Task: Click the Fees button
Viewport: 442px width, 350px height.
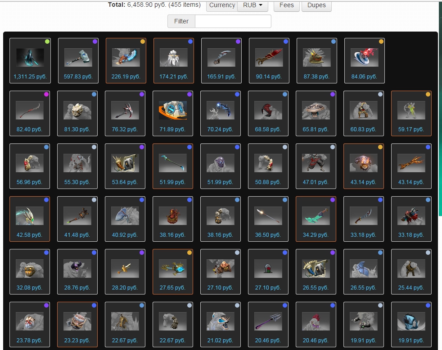Action: [x=286, y=5]
